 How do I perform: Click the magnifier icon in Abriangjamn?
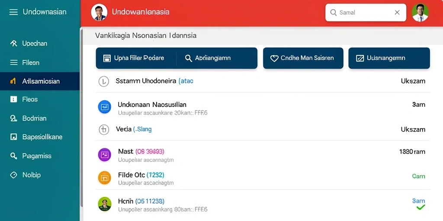[189, 58]
